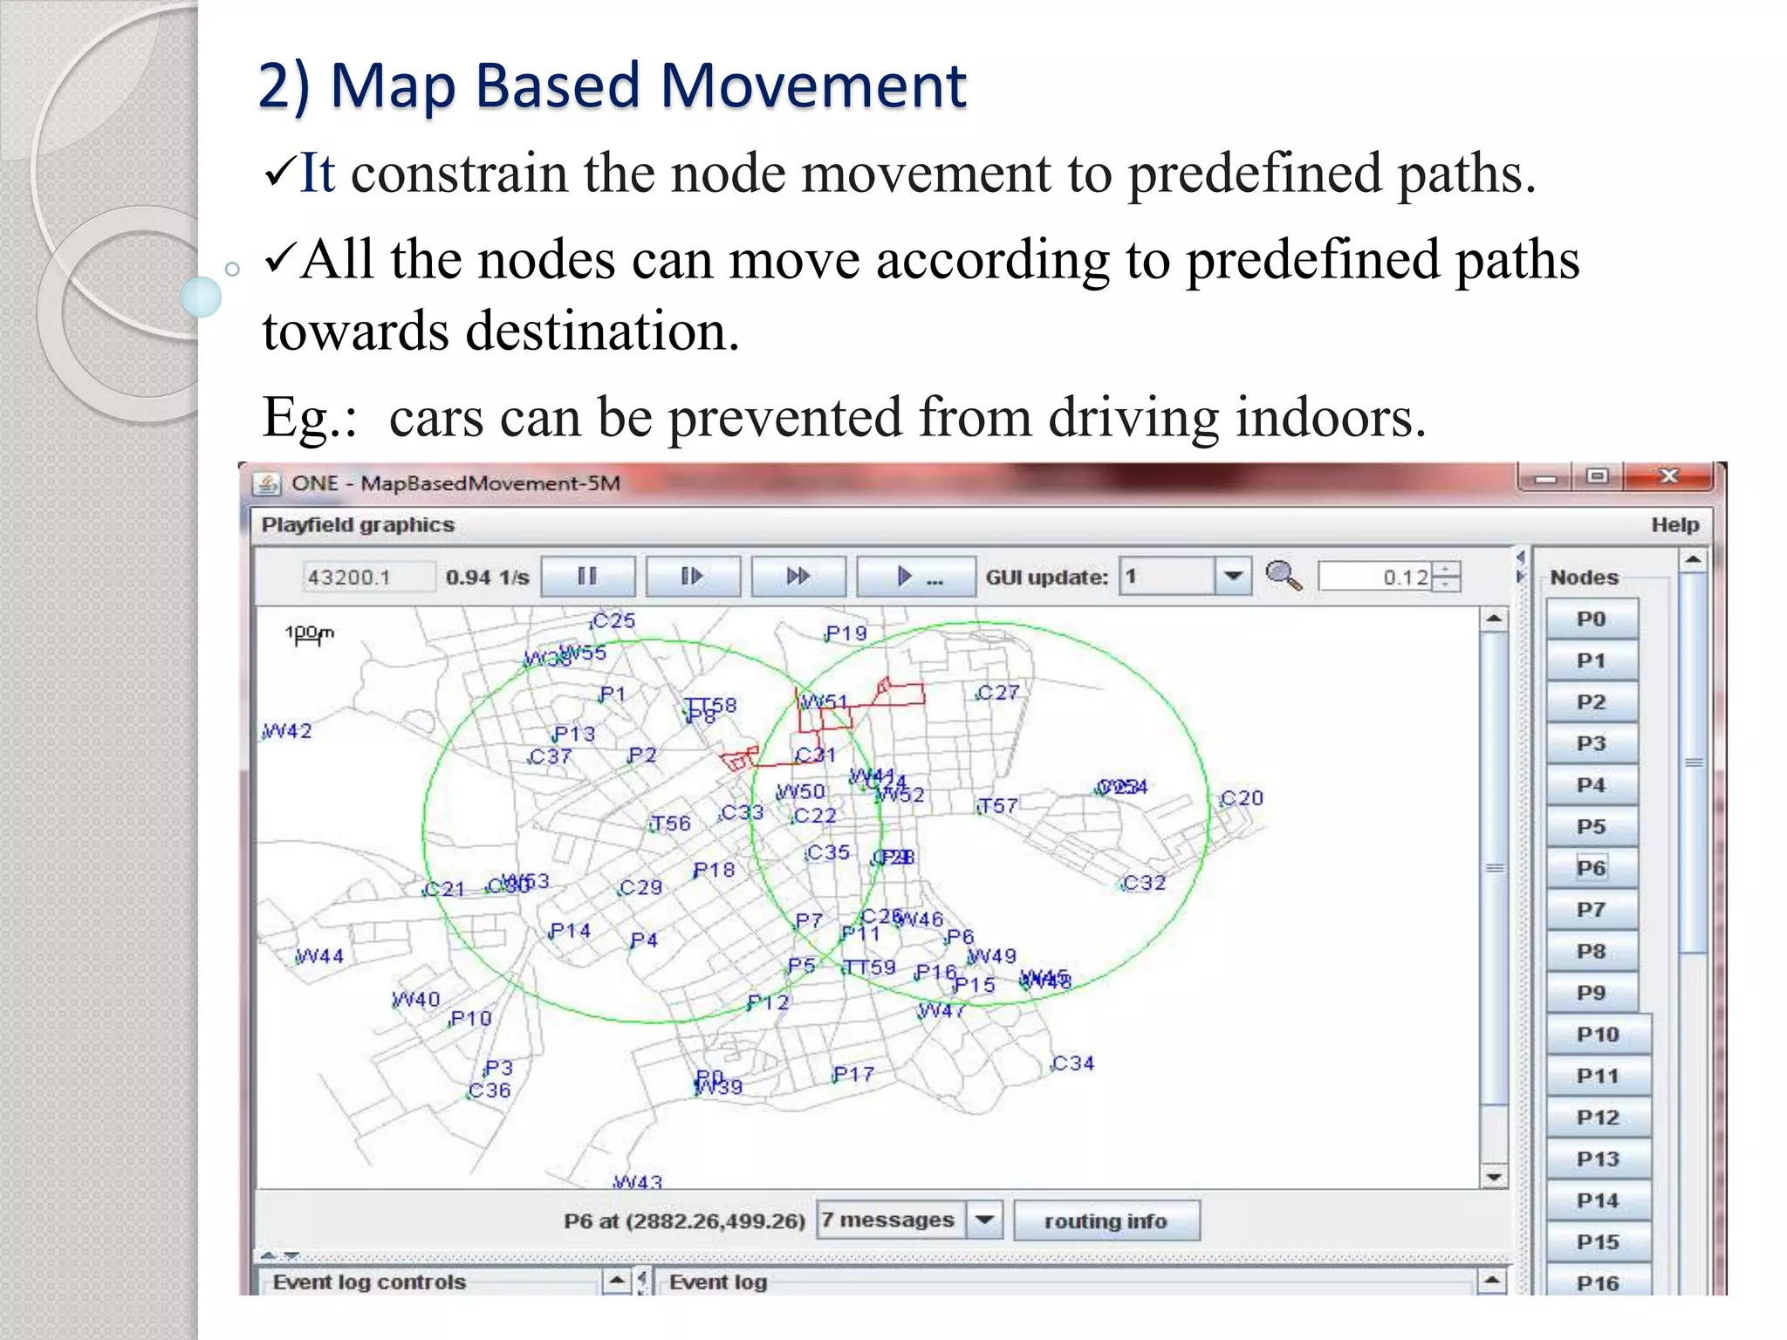Select node P12 in Nodes list

(1599, 1118)
